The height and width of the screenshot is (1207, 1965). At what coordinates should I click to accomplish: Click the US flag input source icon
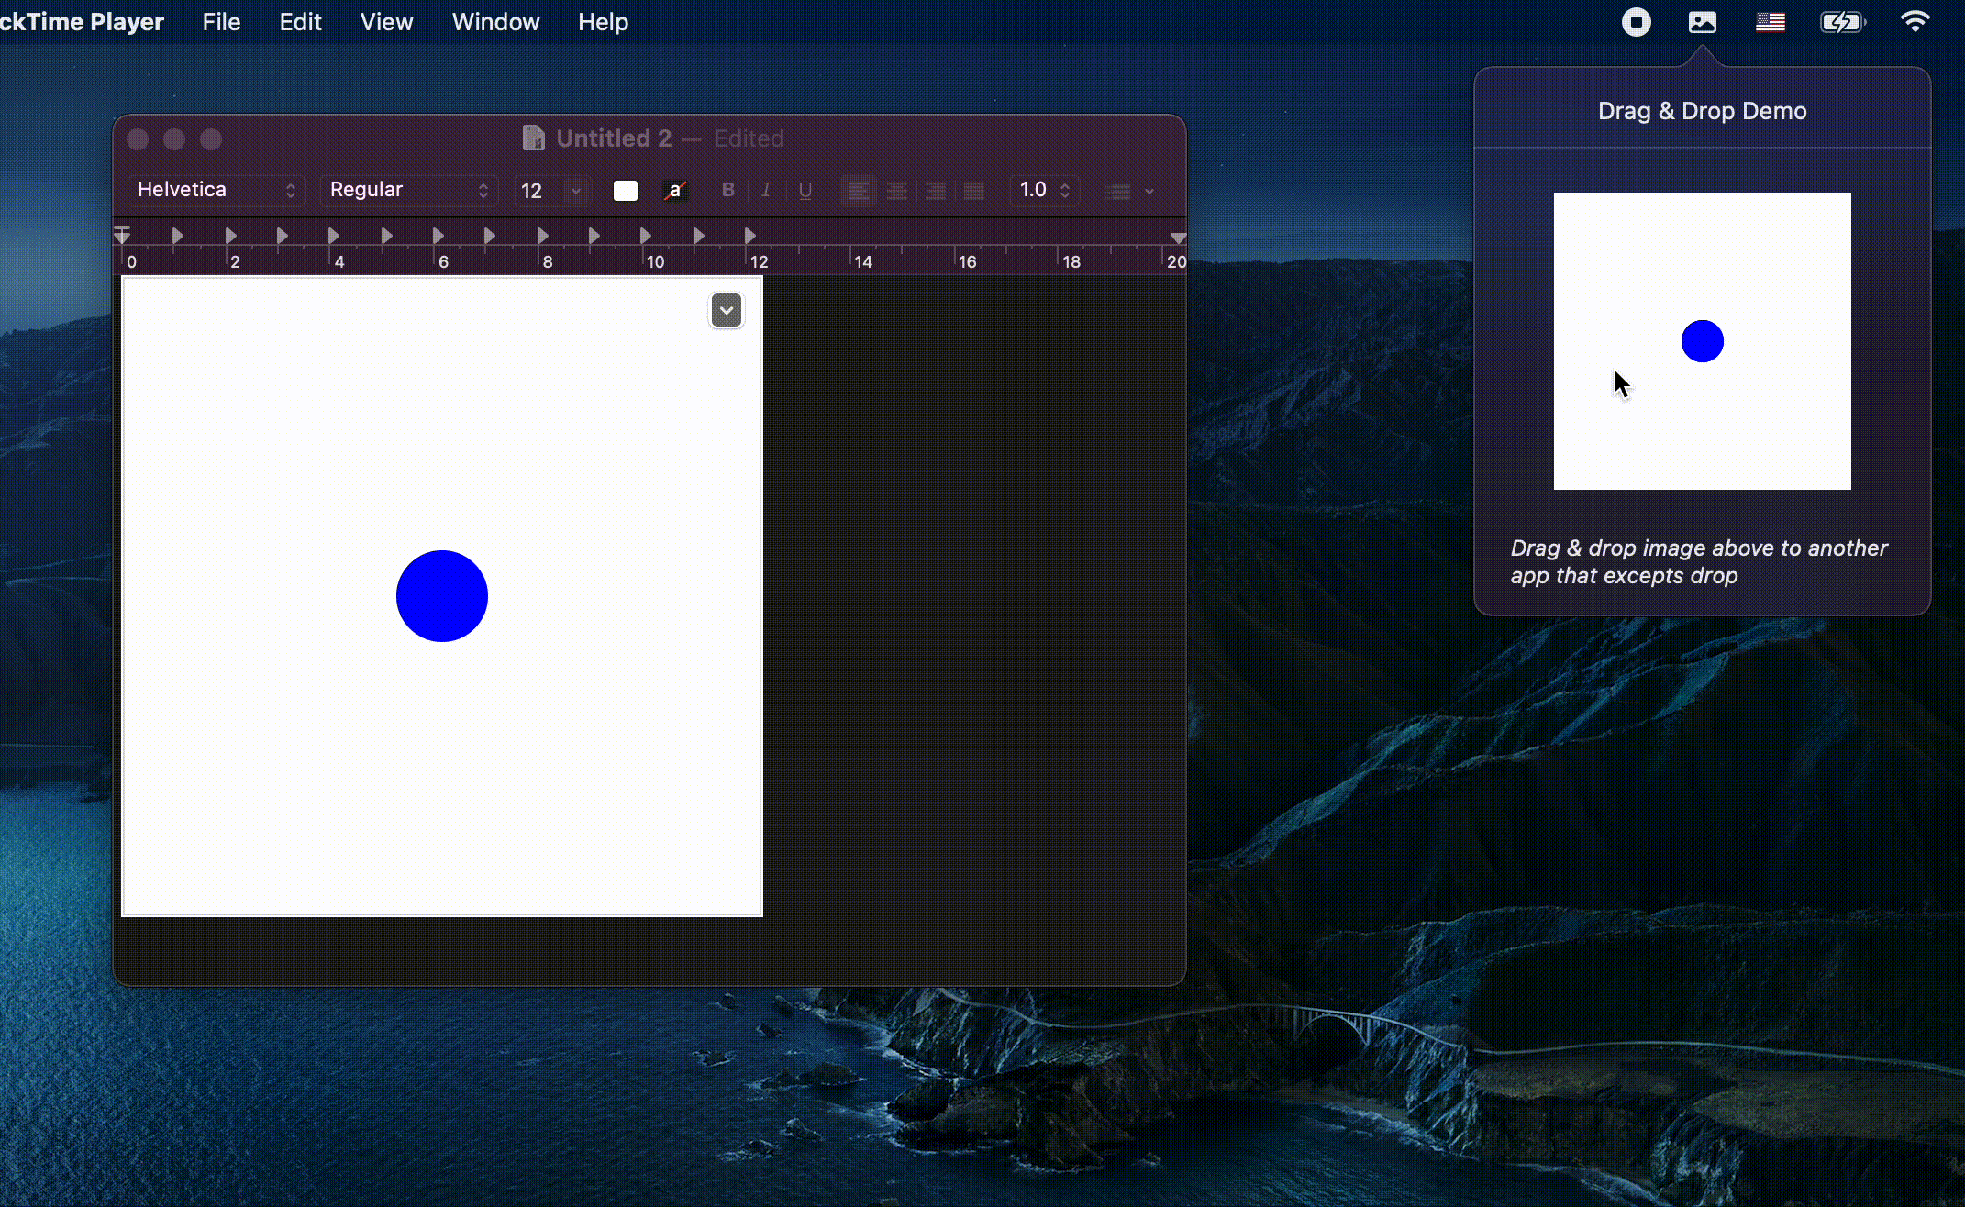click(1770, 22)
